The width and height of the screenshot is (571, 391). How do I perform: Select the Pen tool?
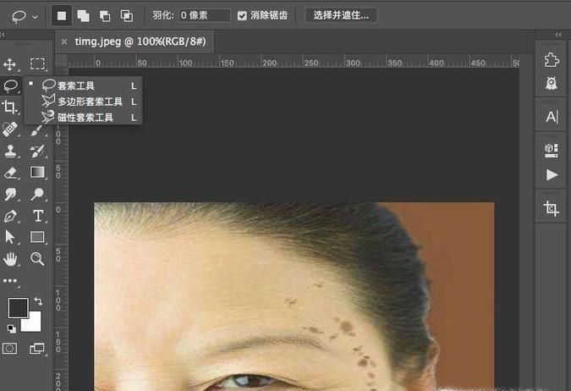[x=10, y=216]
